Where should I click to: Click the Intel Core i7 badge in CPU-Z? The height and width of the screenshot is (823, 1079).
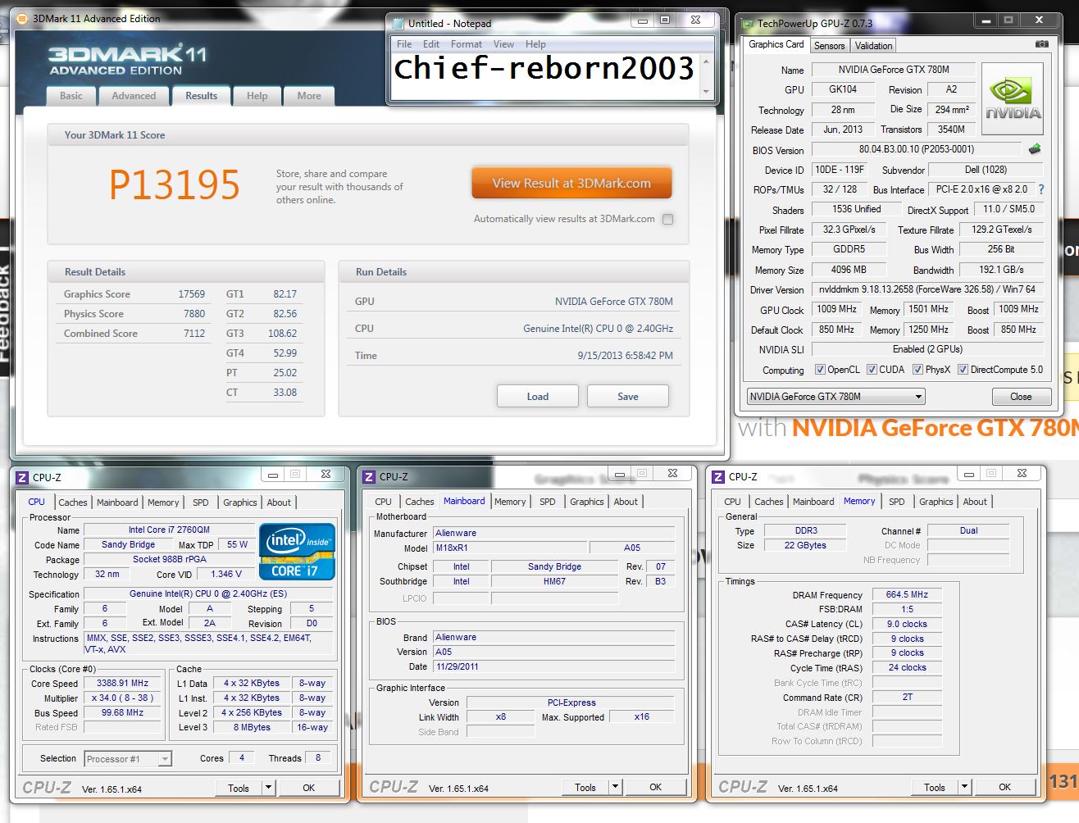pyautogui.click(x=297, y=552)
